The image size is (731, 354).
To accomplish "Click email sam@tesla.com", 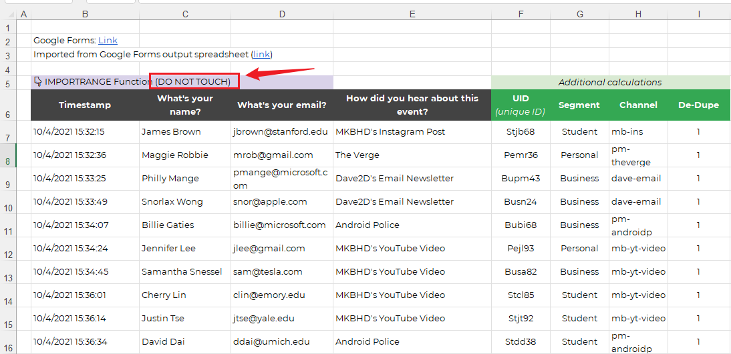I will click(282, 272).
